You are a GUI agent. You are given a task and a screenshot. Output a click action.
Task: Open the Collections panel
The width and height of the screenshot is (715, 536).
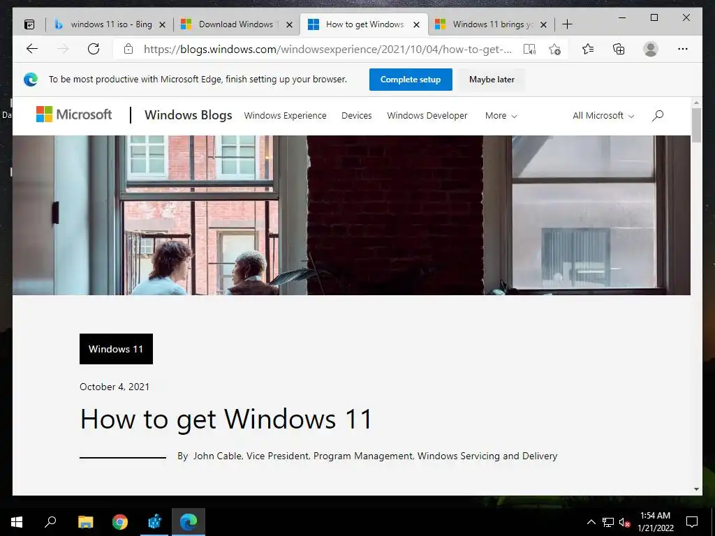[619, 49]
